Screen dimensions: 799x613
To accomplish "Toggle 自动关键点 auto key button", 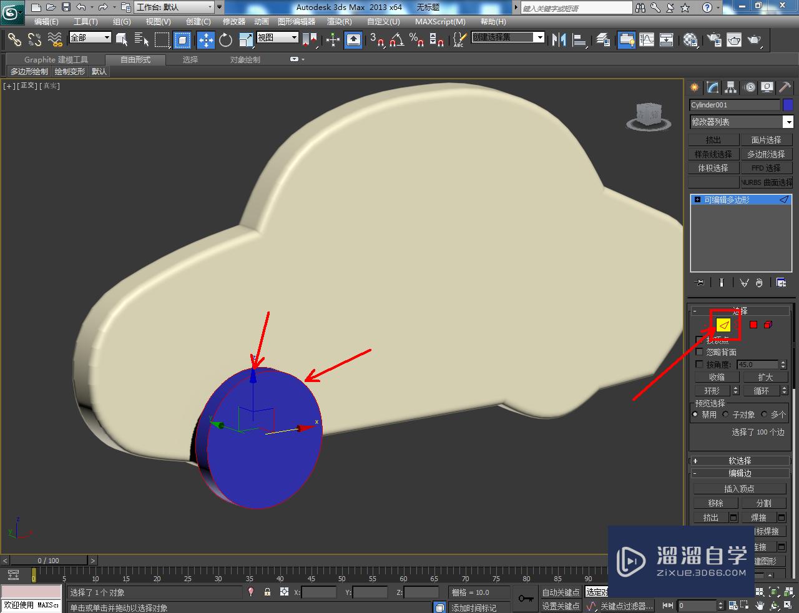I will point(561,592).
